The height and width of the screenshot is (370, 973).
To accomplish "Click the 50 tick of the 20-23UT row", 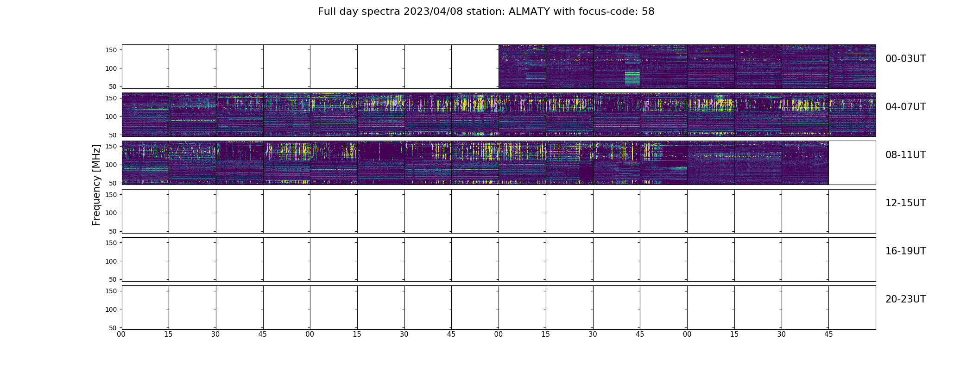I will coord(113,328).
